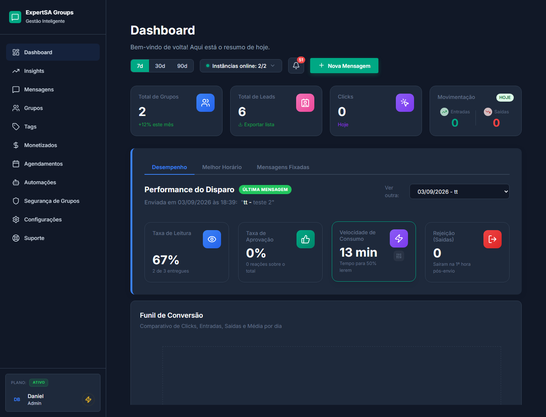
Task: Click the Suporte lifebuoy icon
Action: pos(16,238)
